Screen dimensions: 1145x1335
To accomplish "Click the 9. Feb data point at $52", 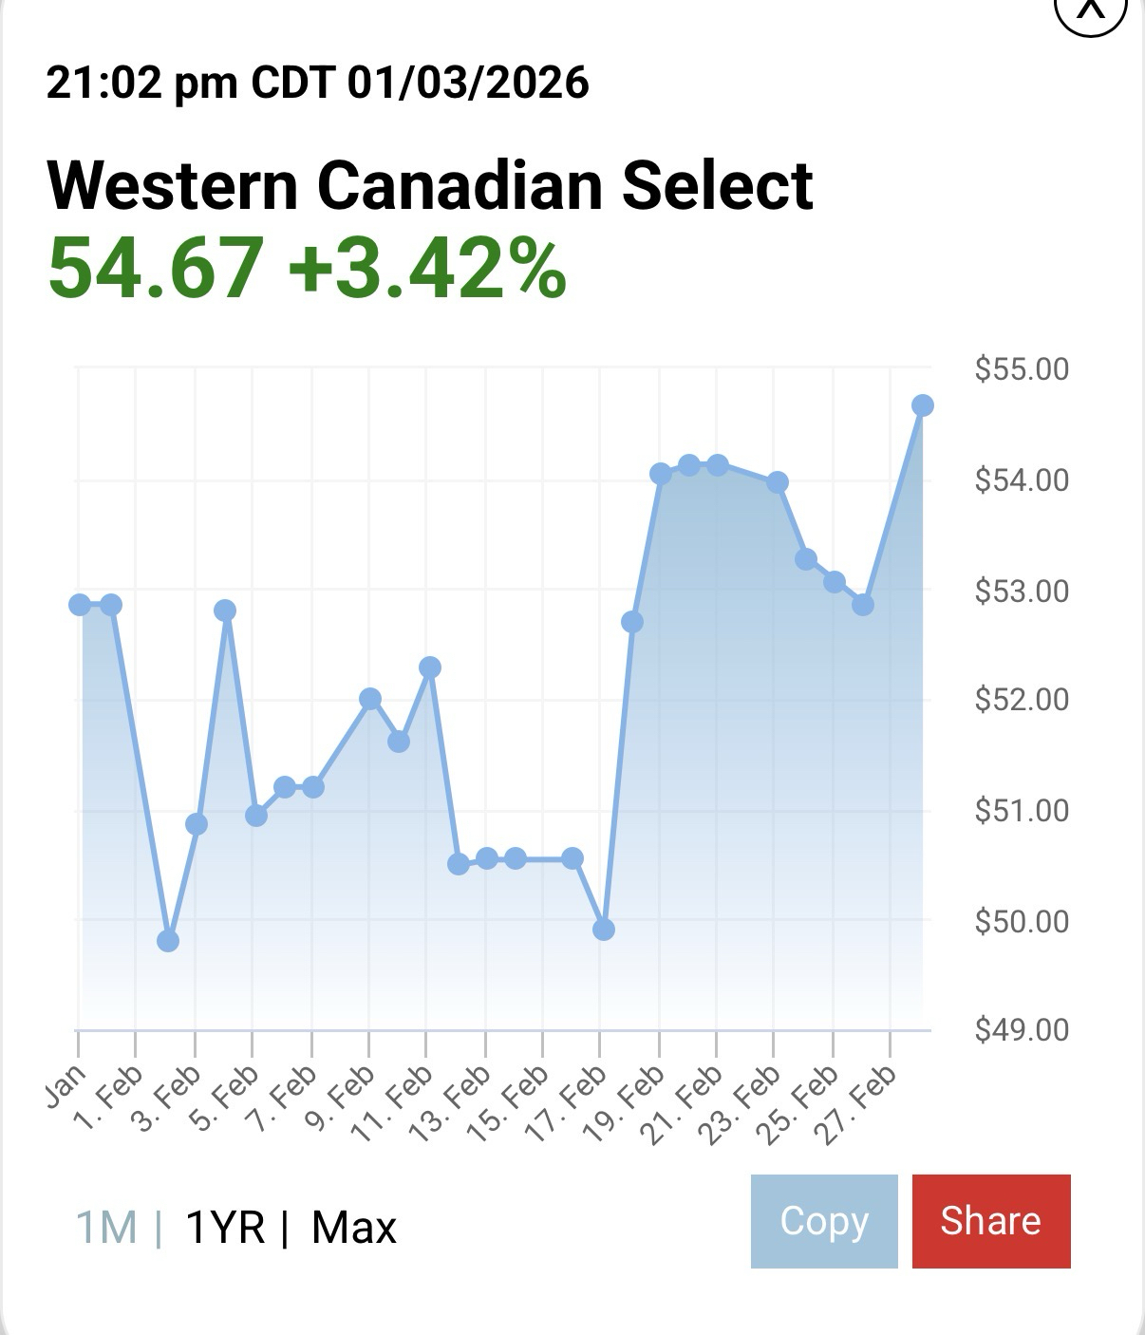I will click(370, 699).
